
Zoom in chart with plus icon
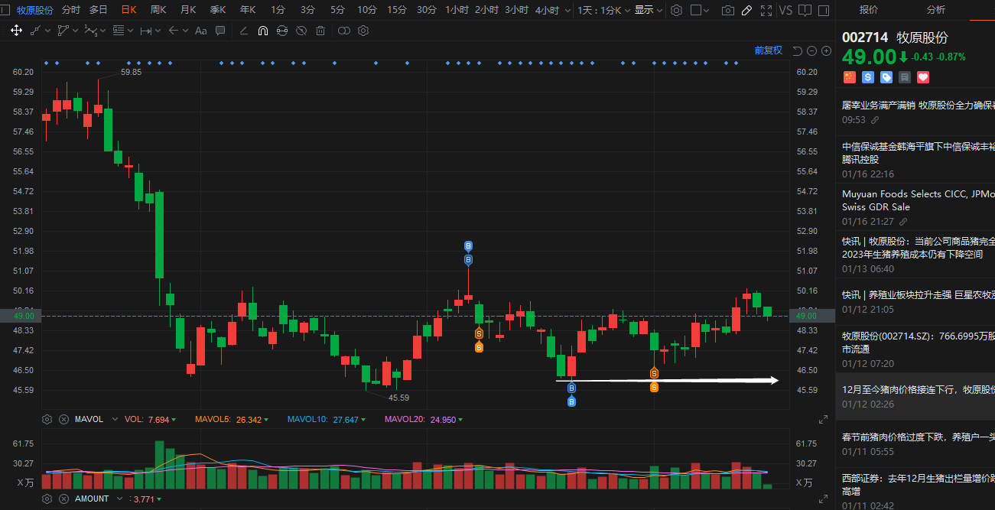click(826, 51)
